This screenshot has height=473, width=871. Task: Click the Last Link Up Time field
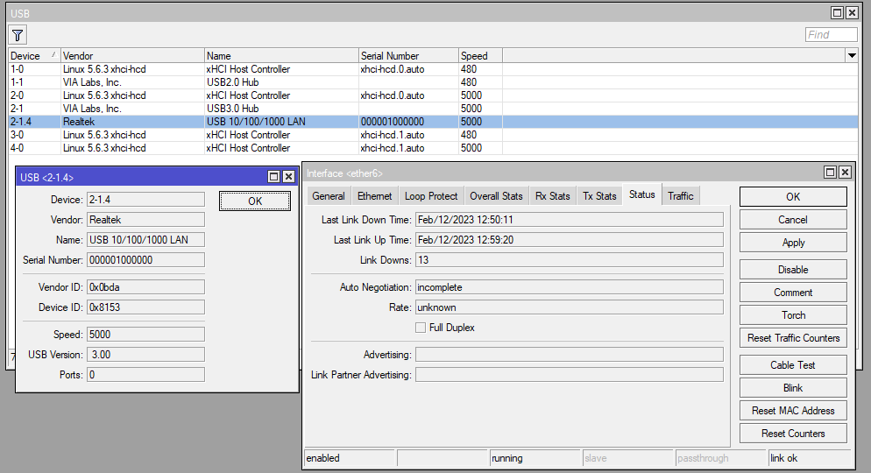tap(570, 240)
